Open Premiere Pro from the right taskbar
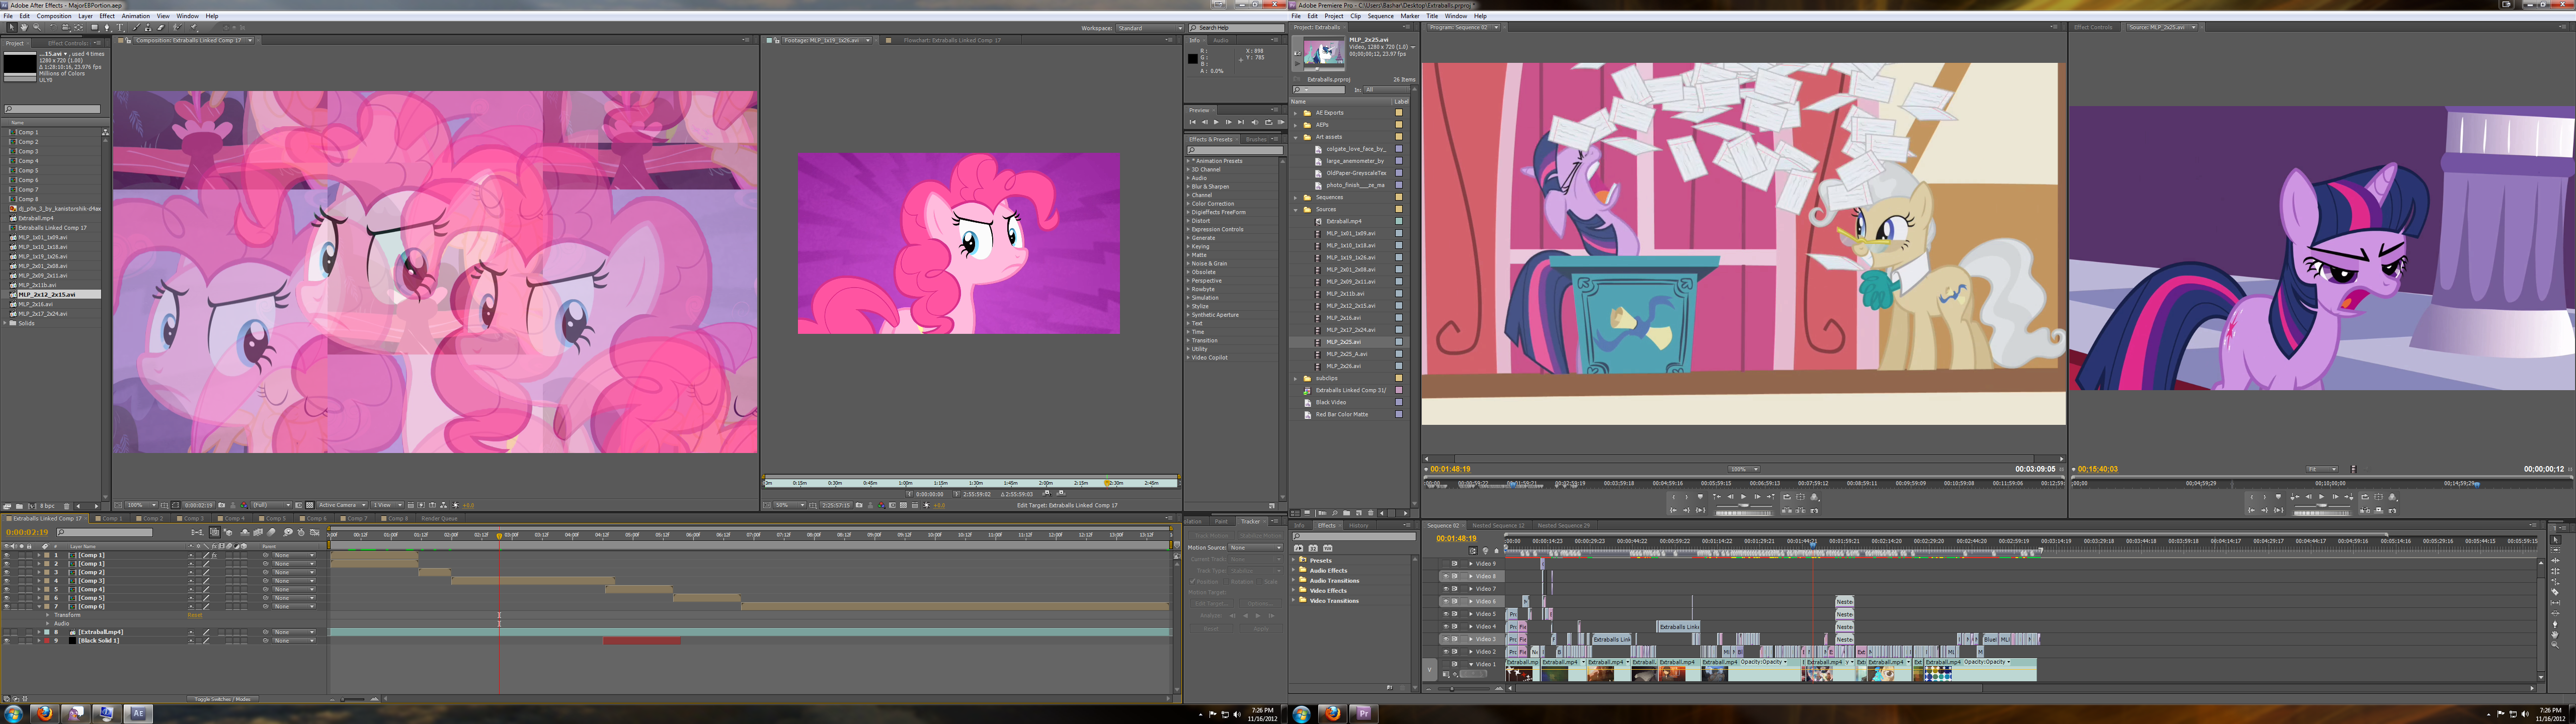This screenshot has height=724, width=2576. tap(1363, 713)
